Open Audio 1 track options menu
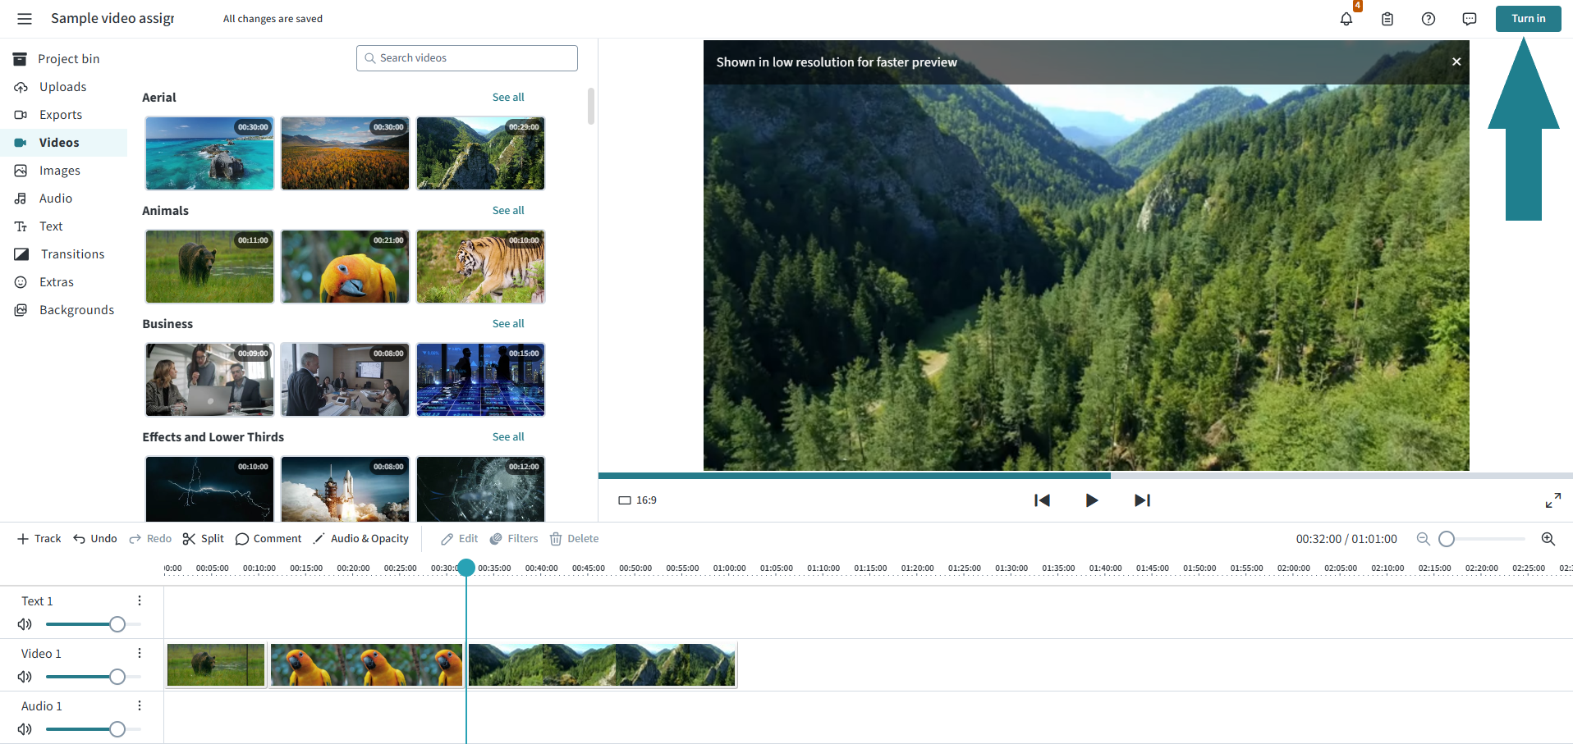Viewport: 1573px width, 744px height. [140, 705]
